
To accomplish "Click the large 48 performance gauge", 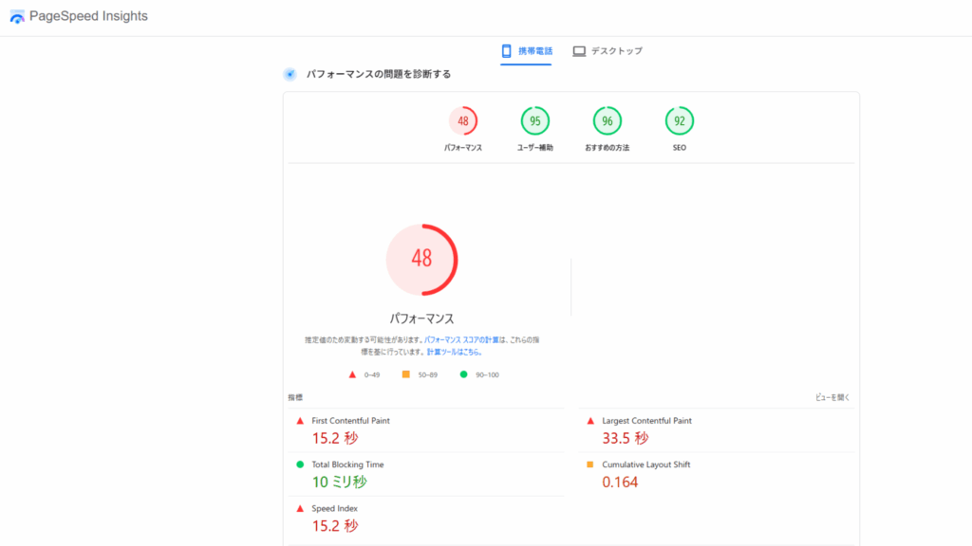I will (421, 260).
